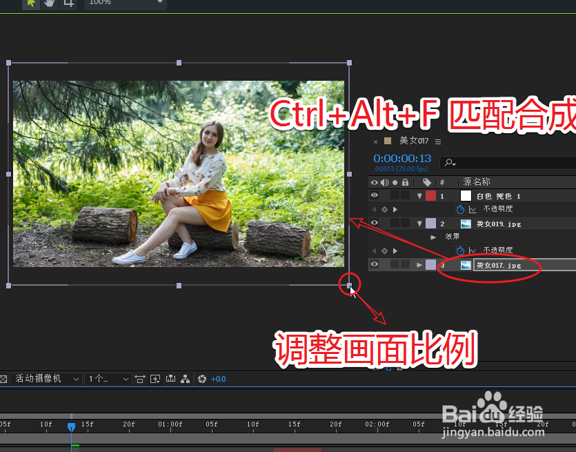Click the blue current-time indicator playhead

pyautogui.click(x=71, y=427)
